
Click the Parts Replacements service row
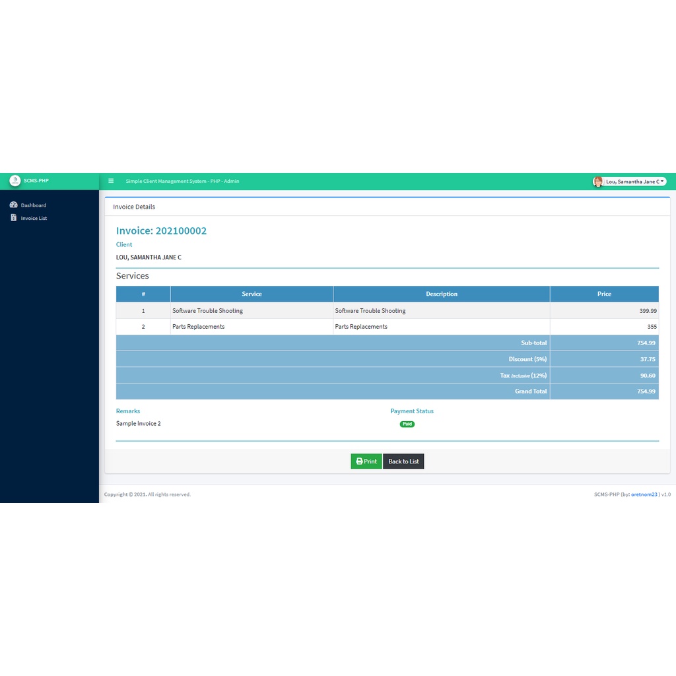click(198, 327)
